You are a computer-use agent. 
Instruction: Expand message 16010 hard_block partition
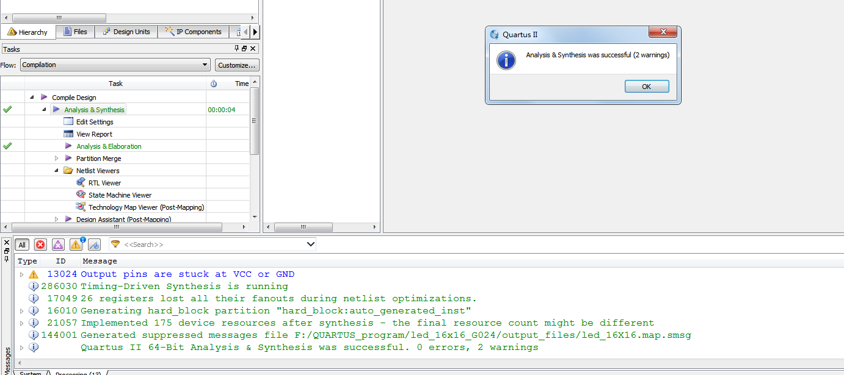21,311
